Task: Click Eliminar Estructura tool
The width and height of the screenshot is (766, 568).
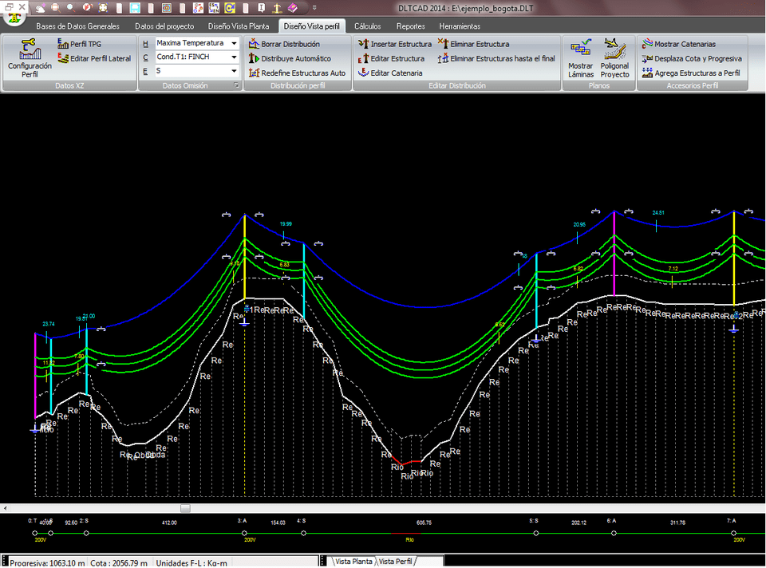Action: (x=444, y=45)
